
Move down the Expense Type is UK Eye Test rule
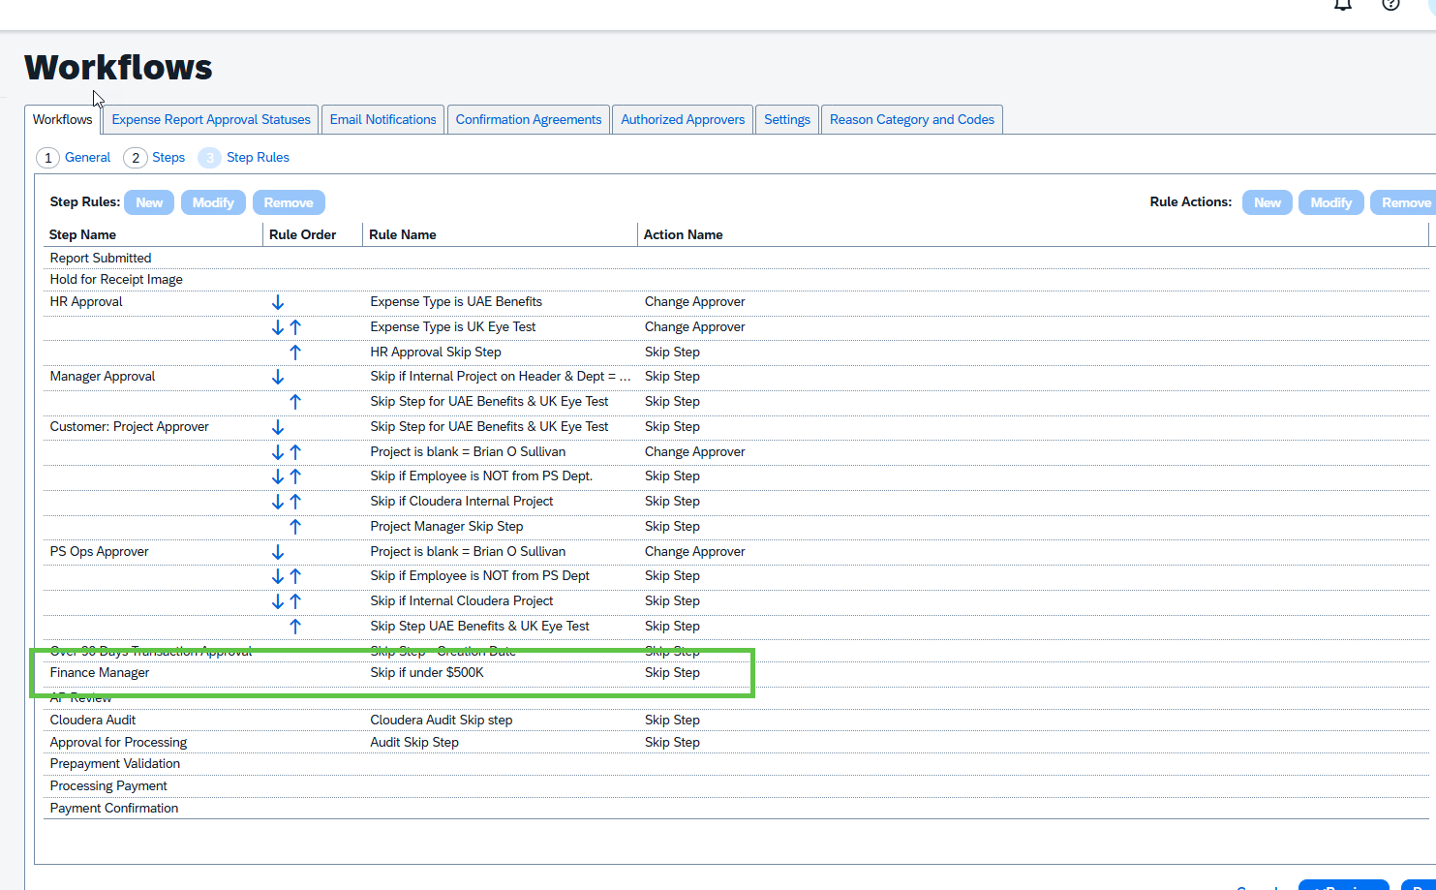pos(278,327)
